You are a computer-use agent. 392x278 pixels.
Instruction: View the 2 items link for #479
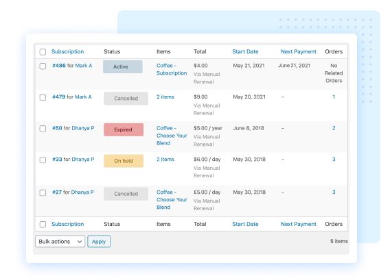(165, 97)
